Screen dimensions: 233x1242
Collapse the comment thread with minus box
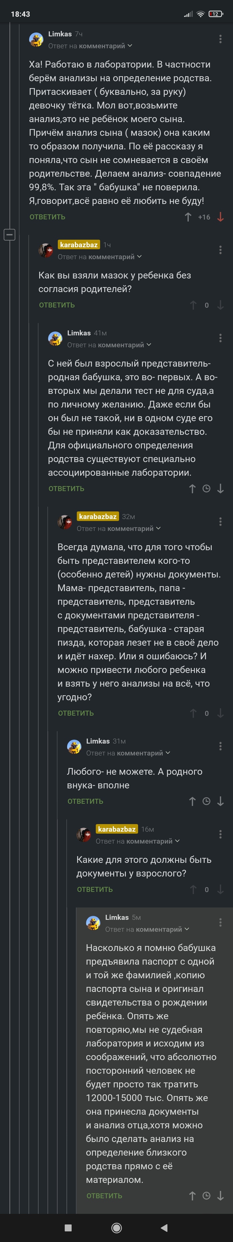[10, 235]
